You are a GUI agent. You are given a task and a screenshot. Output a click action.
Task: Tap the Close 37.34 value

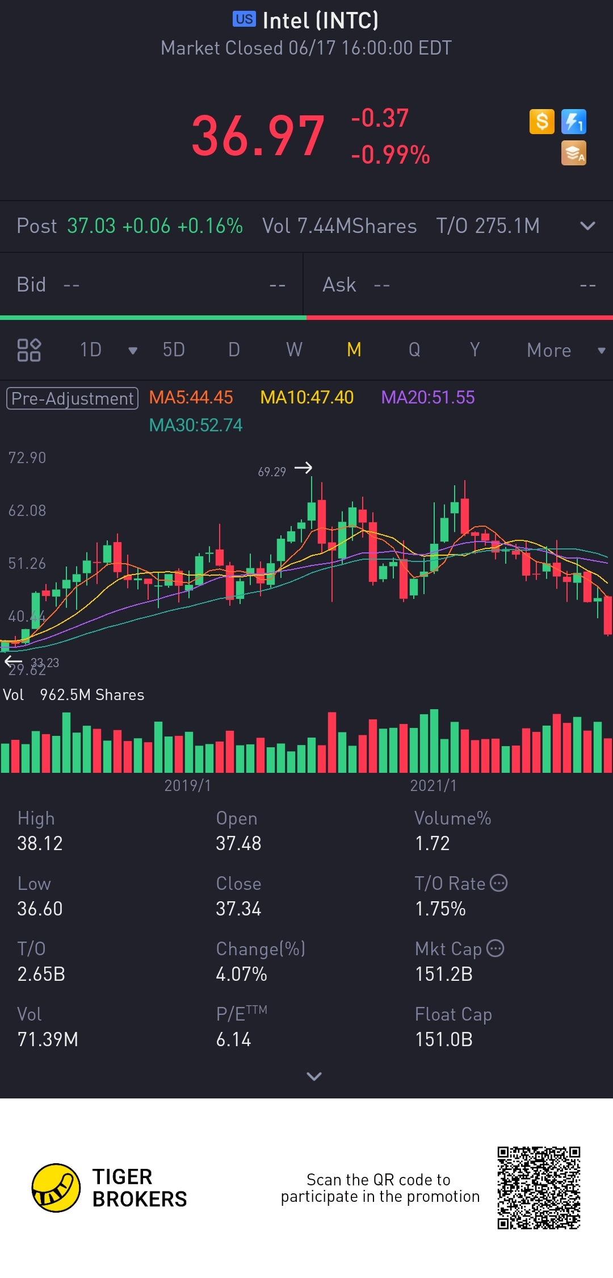238,909
